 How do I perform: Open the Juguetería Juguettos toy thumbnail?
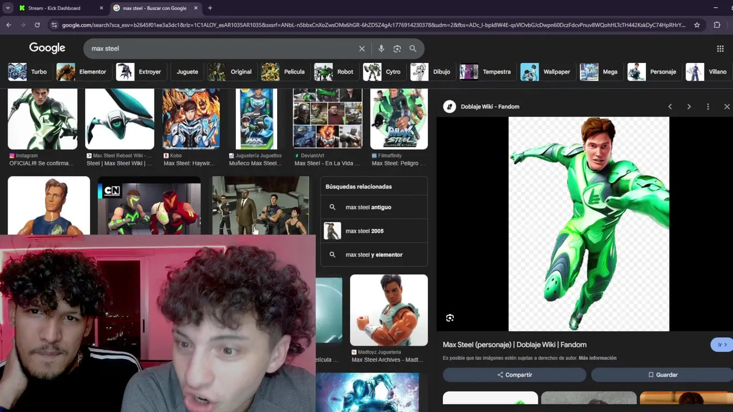click(x=257, y=118)
